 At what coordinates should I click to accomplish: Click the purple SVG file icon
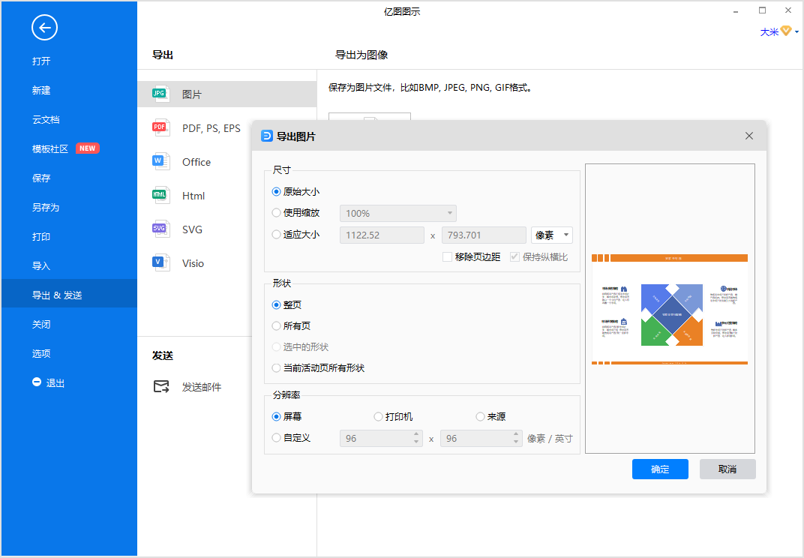pos(160,229)
